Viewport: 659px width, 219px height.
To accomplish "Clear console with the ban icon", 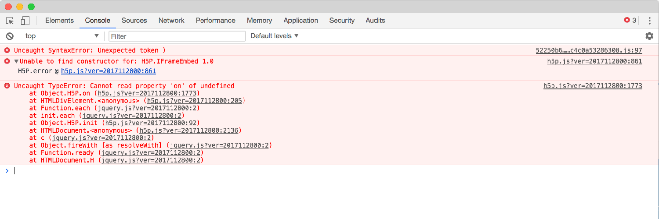I will click(10, 36).
